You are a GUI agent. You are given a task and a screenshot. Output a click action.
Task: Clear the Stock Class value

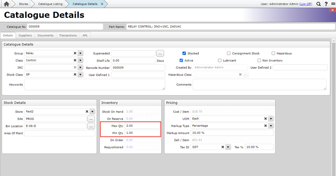(x=75, y=74)
